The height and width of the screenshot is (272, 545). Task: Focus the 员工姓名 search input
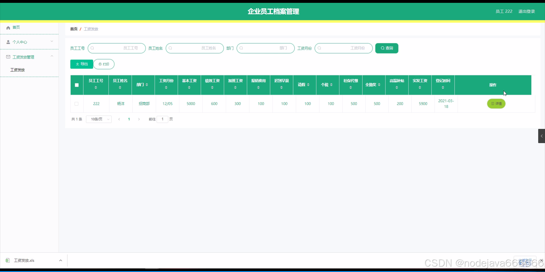coord(195,48)
